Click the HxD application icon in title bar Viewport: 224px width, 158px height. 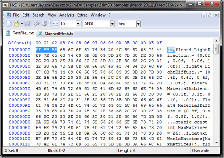click(5, 5)
